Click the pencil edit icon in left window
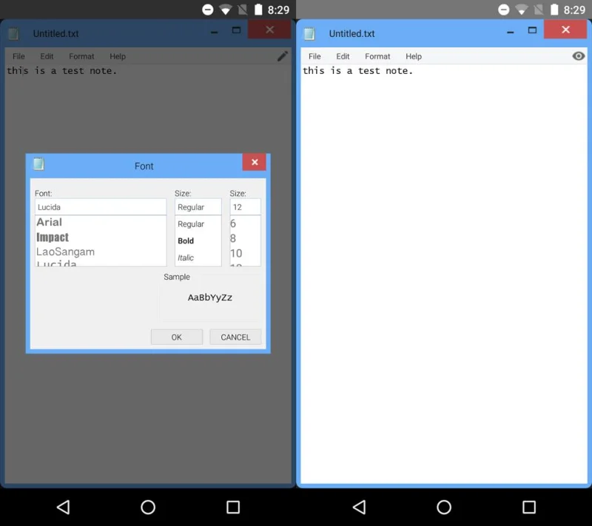This screenshot has height=526, width=592. pyautogui.click(x=283, y=56)
